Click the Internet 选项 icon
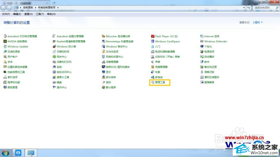280x157 pixels. (x=202, y=36)
